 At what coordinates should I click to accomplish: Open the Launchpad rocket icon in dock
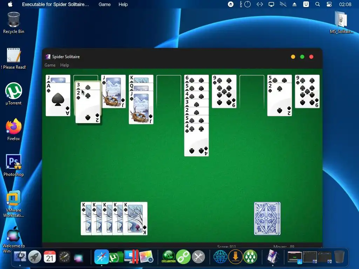tap(35, 257)
